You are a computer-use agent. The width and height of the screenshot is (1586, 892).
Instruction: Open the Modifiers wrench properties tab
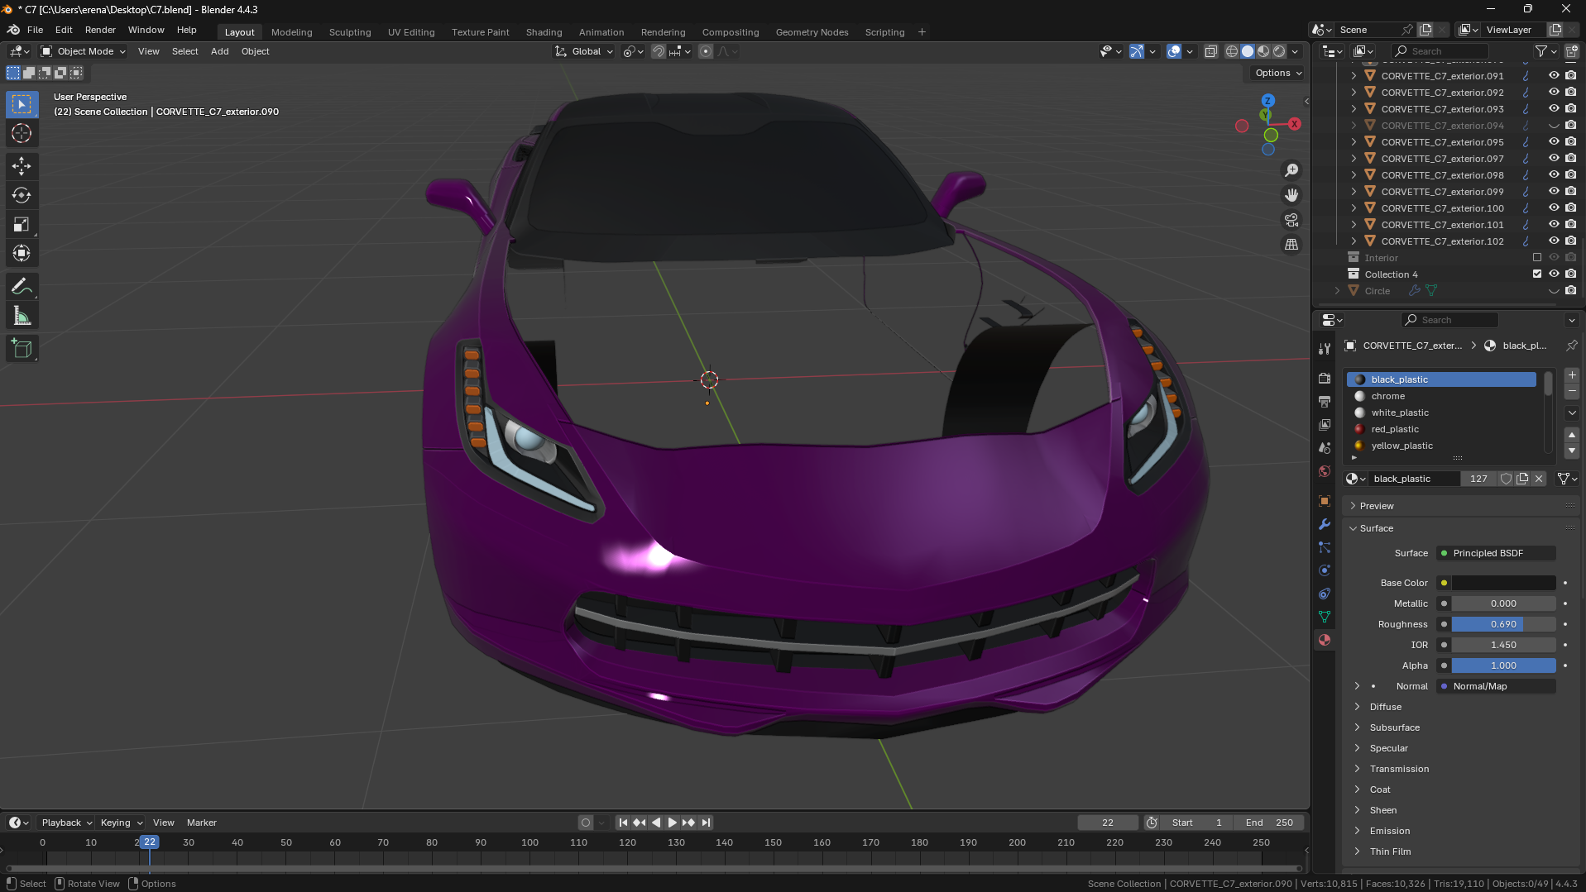click(1325, 524)
